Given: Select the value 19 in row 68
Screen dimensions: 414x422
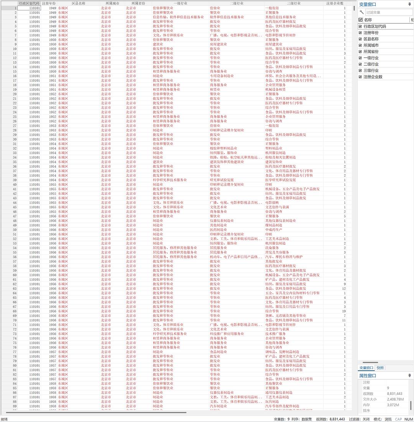Looking at the screenshot, I should (344, 311).
